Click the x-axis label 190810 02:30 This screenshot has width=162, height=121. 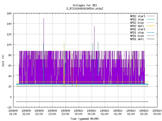[x=144, y=112]
